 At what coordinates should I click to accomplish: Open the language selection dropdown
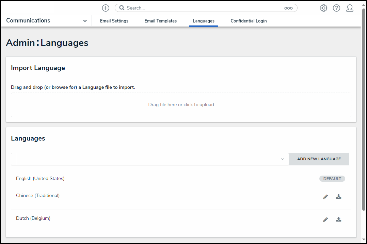[x=150, y=159]
